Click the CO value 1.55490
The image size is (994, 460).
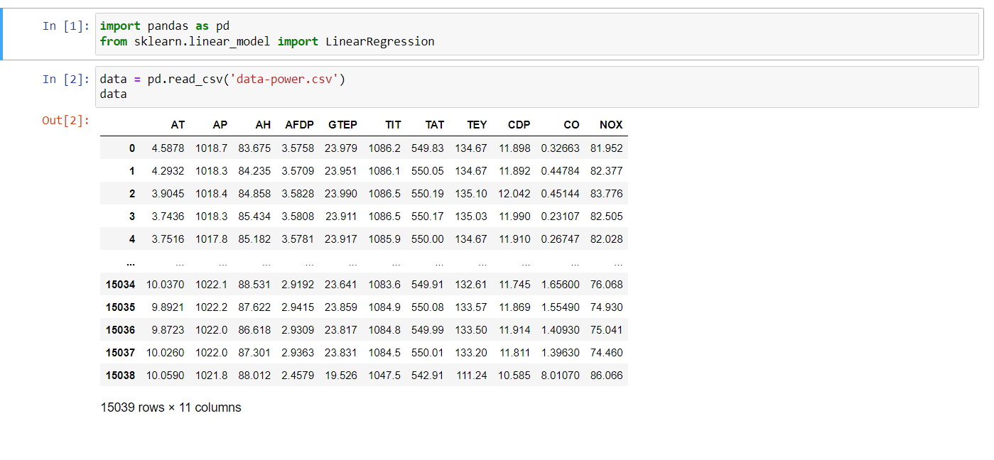point(561,307)
